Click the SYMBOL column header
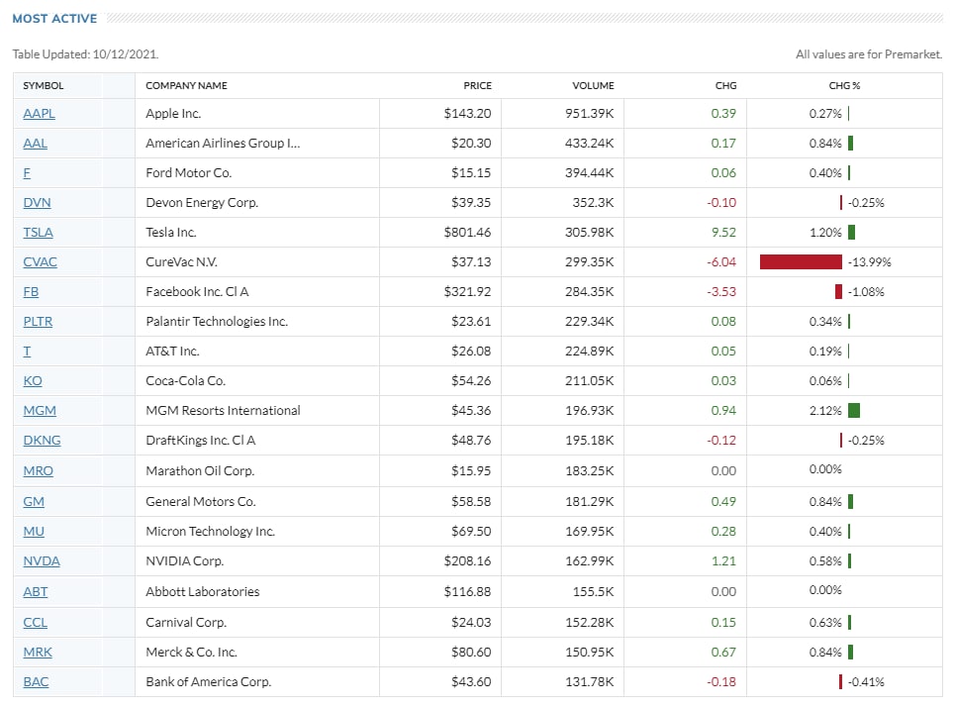This screenshot has height=708, width=956. (x=44, y=86)
